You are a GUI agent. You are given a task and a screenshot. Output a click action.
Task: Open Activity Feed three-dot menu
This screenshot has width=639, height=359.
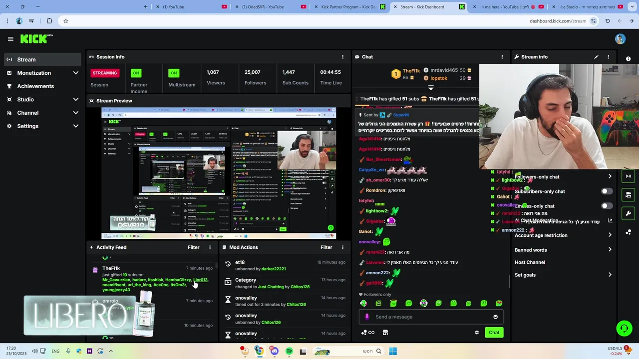pyautogui.click(x=210, y=247)
